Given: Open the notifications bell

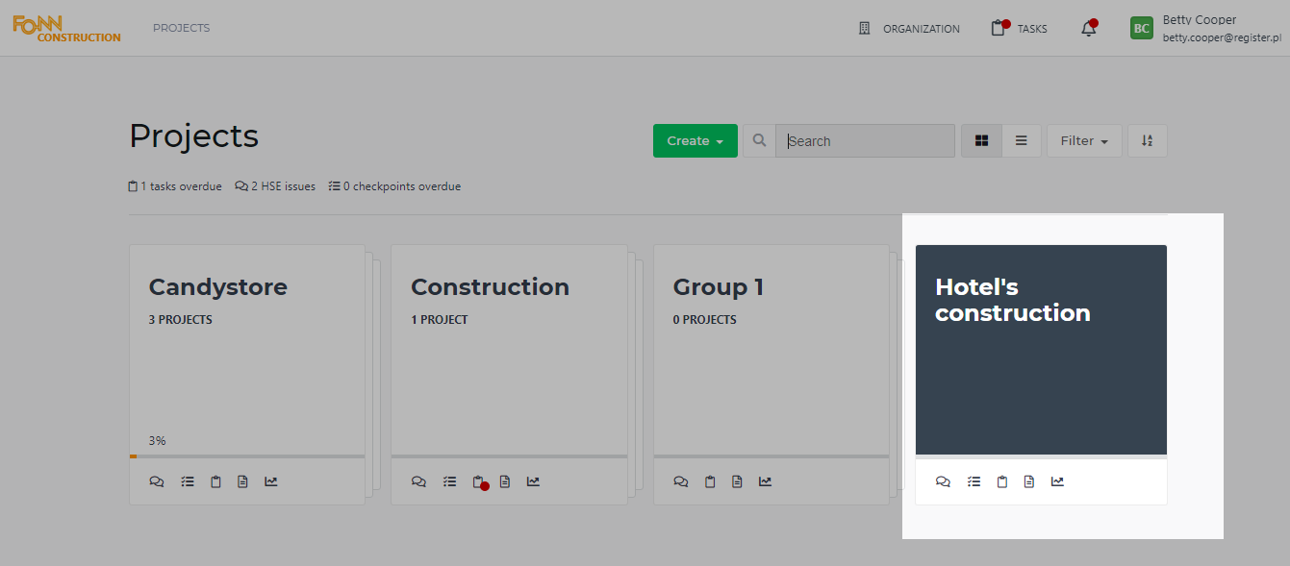Looking at the screenshot, I should point(1089,28).
